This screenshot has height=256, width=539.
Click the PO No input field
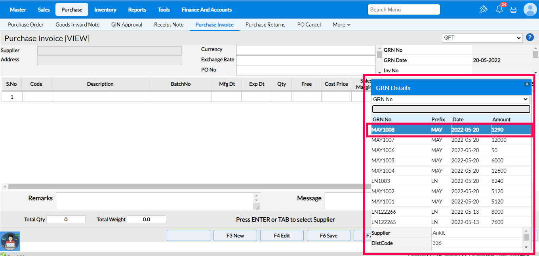306,70
